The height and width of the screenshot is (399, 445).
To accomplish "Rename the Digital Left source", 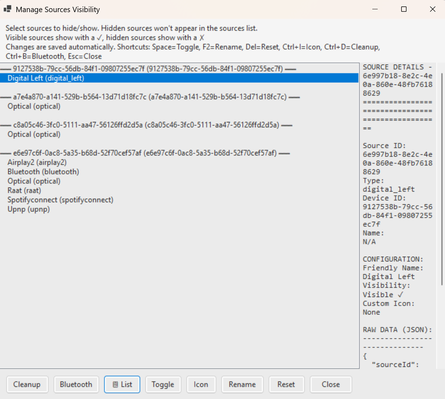I will pyautogui.click(x=242, y=384).
